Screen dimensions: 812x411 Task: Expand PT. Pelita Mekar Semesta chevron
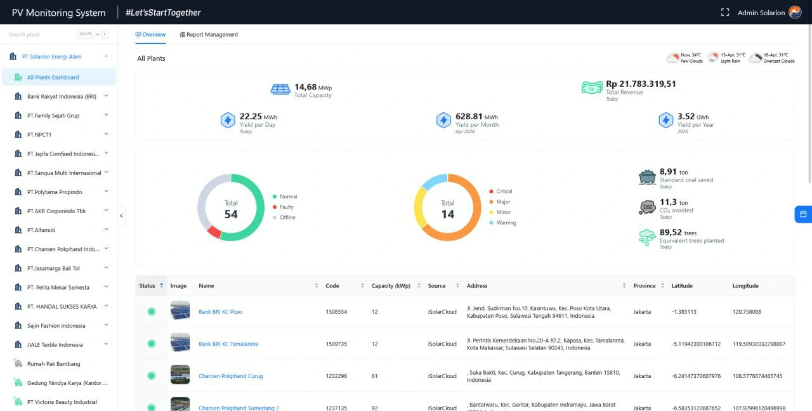coord(107,287)
